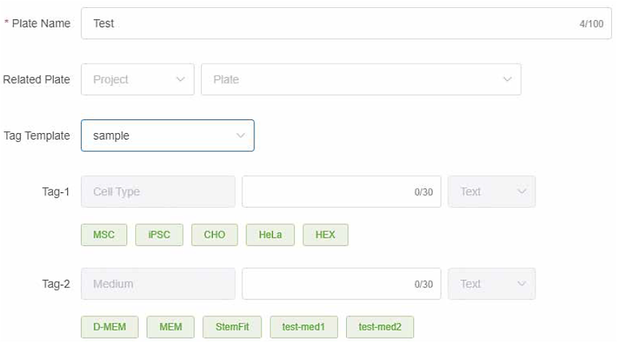Choose the MEM medium tag
This screenshot has height=342, width=617.
pos(171,327)
